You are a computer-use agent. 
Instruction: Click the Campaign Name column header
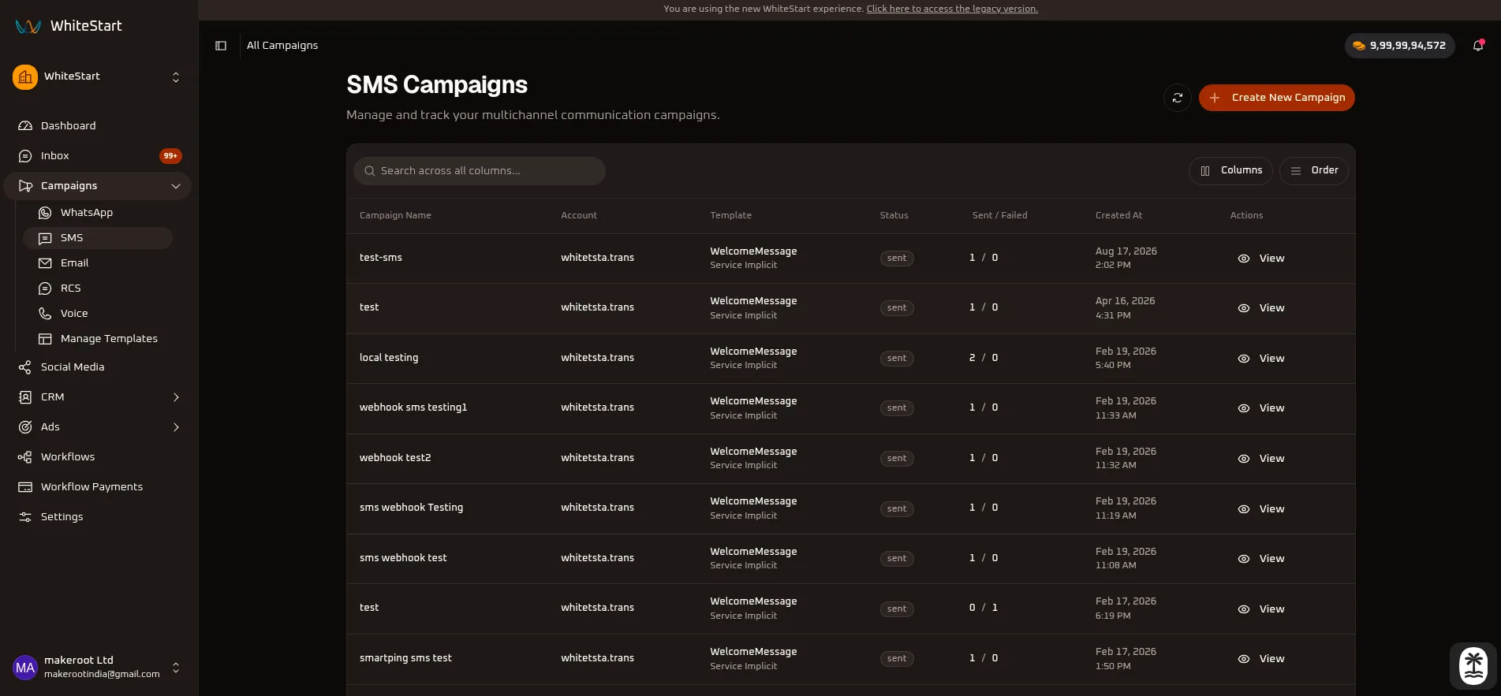[395, 215]
